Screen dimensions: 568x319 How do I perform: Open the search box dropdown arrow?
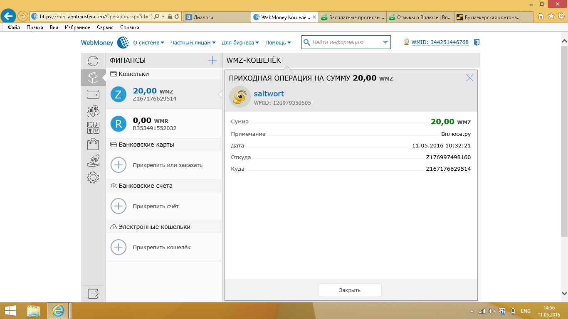[385, 42]
